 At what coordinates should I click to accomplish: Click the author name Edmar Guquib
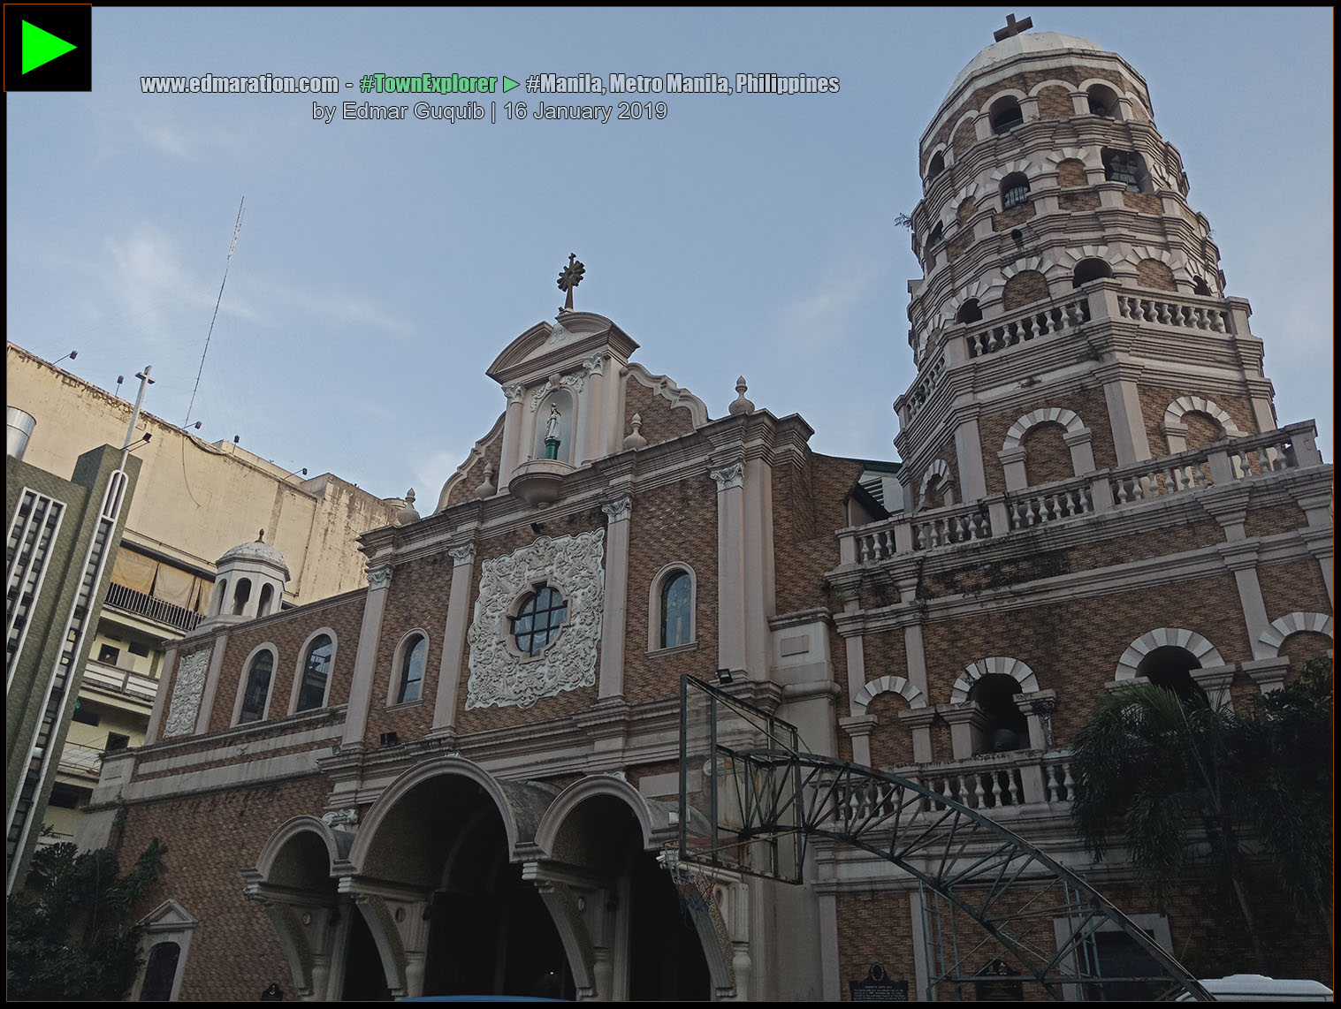[415, 111]
